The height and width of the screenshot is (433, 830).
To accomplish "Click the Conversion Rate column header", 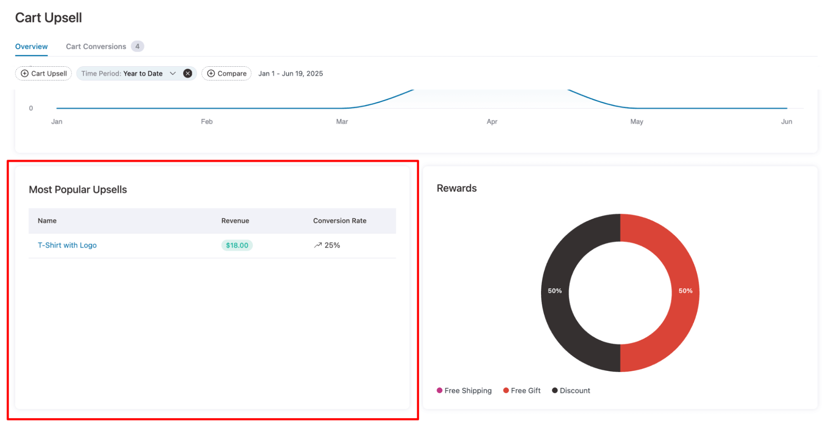I will [340, 221].
